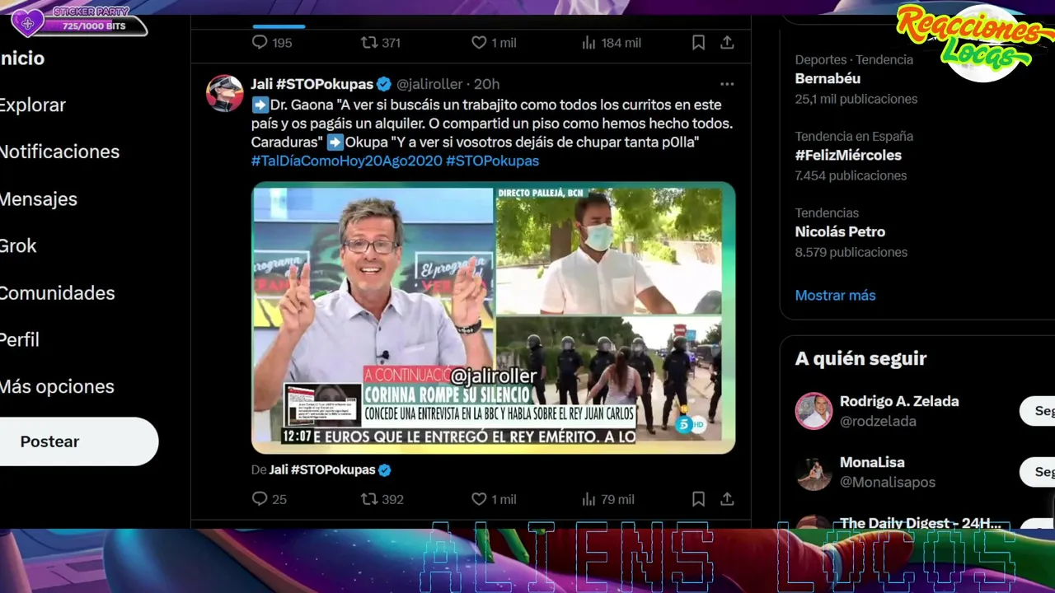
Task: Open Jali #STOPokupas profile avatar
Action: click(x=224, y=93)
